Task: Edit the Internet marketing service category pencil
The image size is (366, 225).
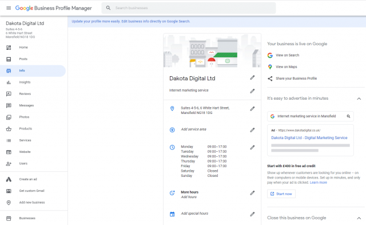Action: tap(252, 91)
